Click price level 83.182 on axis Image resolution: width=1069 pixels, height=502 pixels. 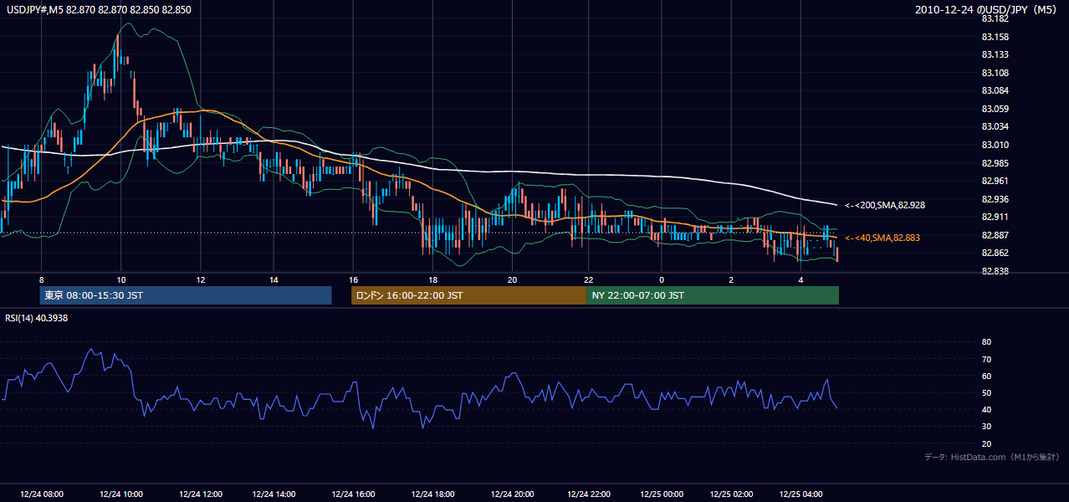coord(995,18)
